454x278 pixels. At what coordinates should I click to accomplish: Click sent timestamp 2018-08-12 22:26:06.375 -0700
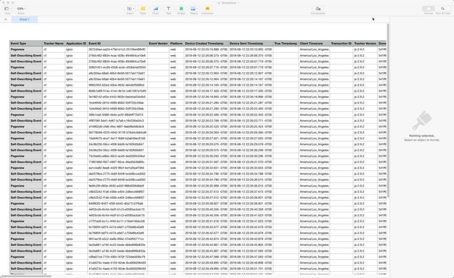[x=251, y=55]
